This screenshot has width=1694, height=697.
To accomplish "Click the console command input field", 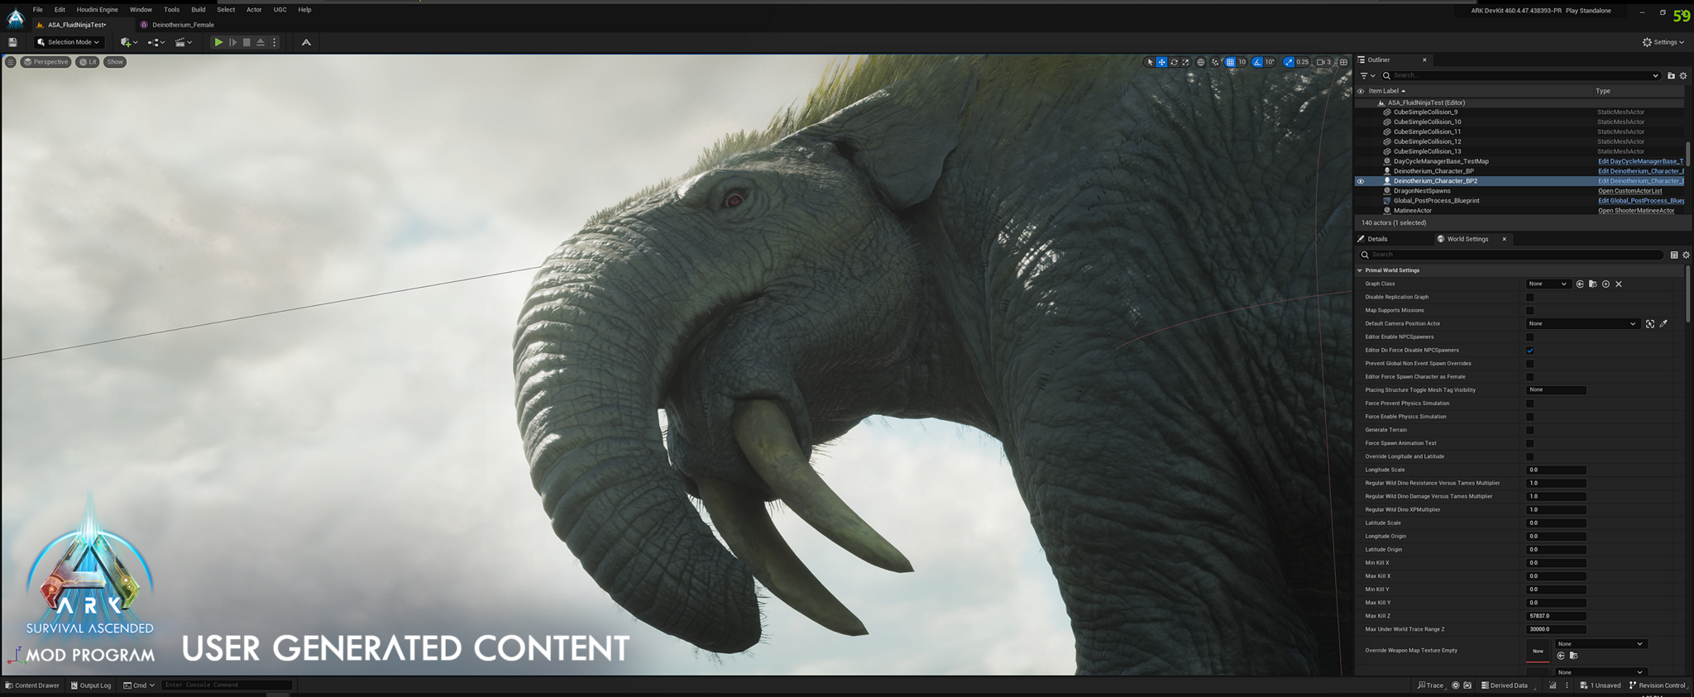I will coord(227,685).
